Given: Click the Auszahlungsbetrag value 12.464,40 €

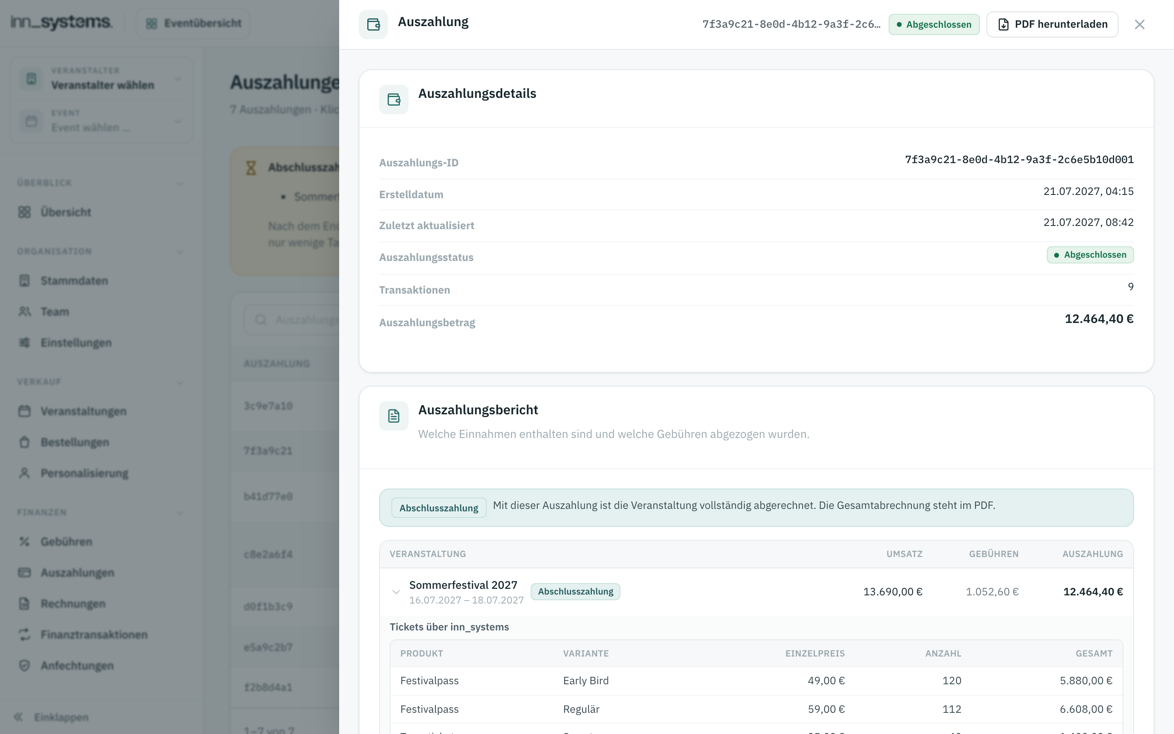Looking at the screenshot, I should [x=1099, y=319].
